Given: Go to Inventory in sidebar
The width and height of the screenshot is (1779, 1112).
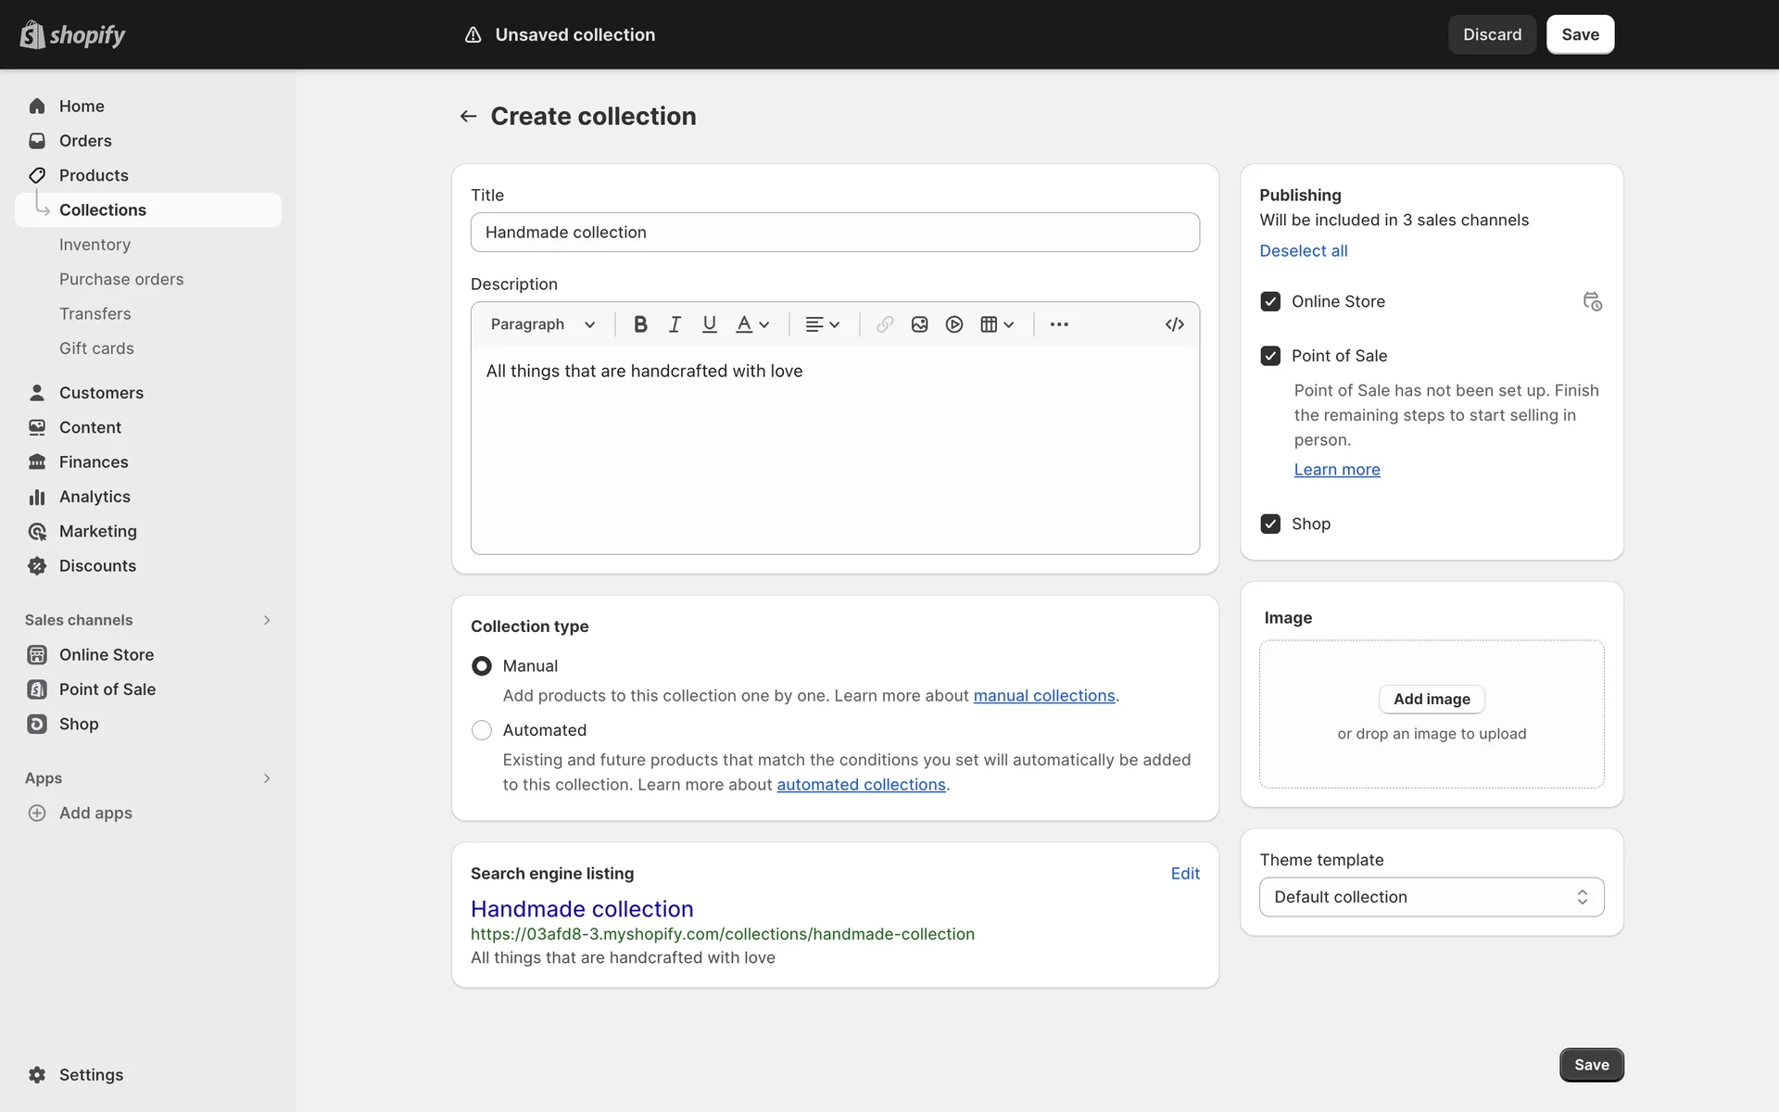Looking at the screenshot, I should click(95, 245).
